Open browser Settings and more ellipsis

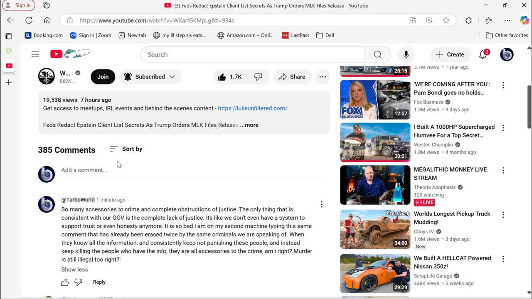507,20
